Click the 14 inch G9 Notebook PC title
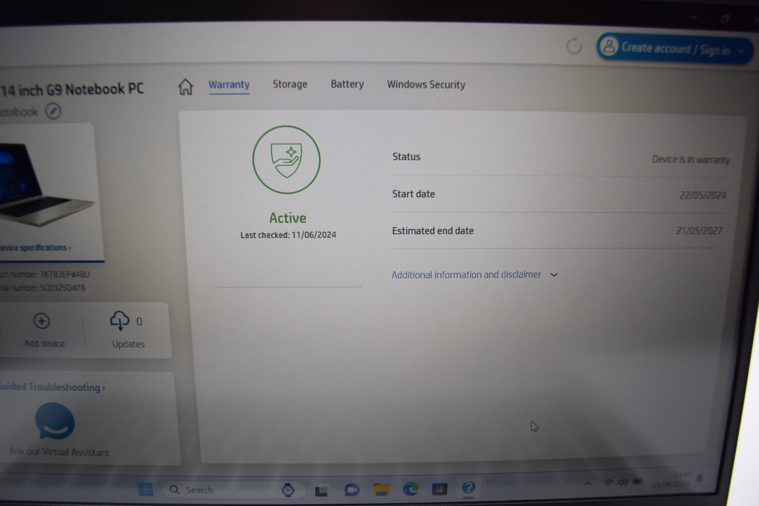The height and width of the screenshot is (506, 759). [x=72, y=90]
